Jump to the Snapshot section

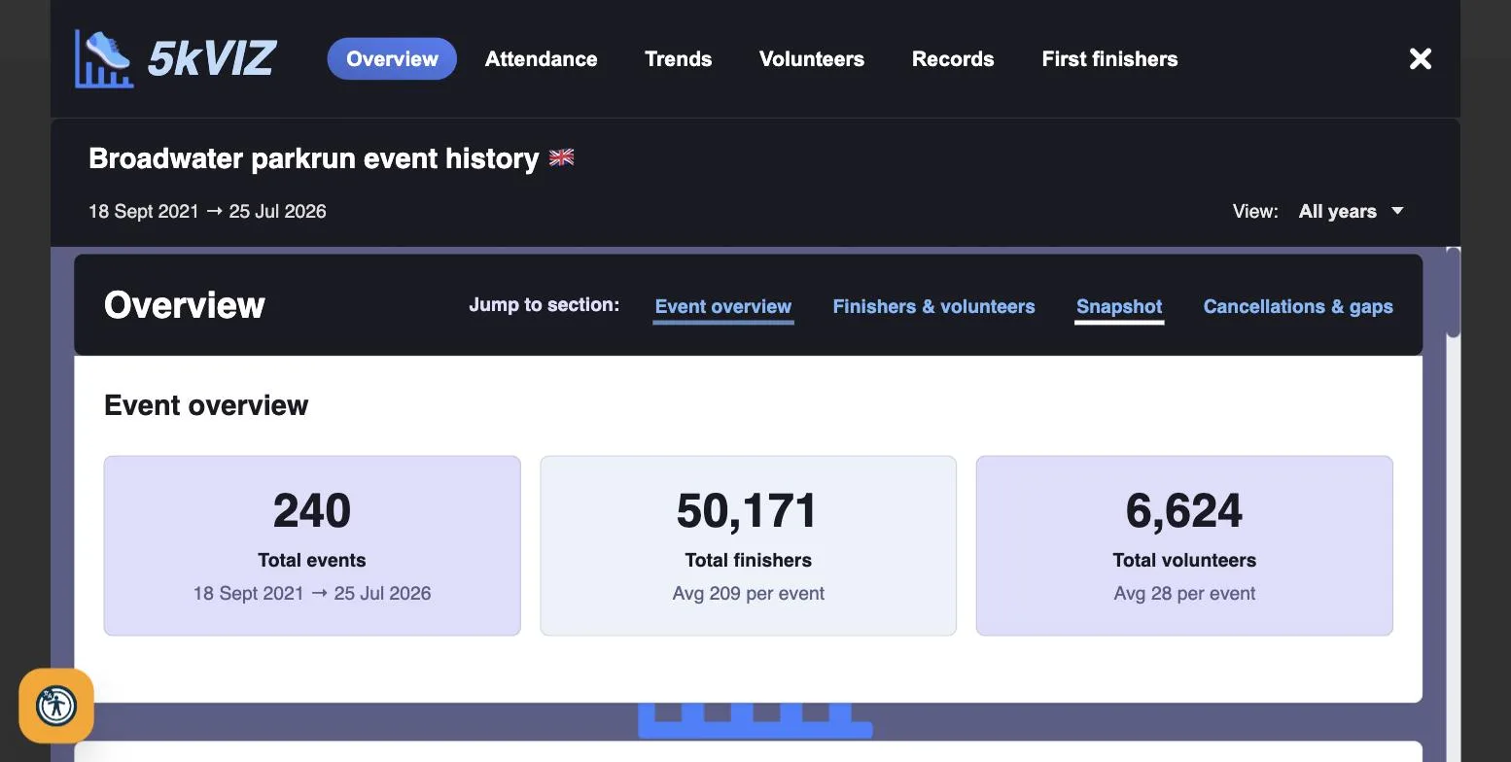(x=1119, y=306)
